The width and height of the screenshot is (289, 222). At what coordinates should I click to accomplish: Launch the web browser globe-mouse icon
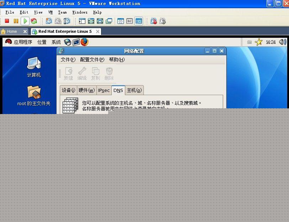click(x=68, y=42)
